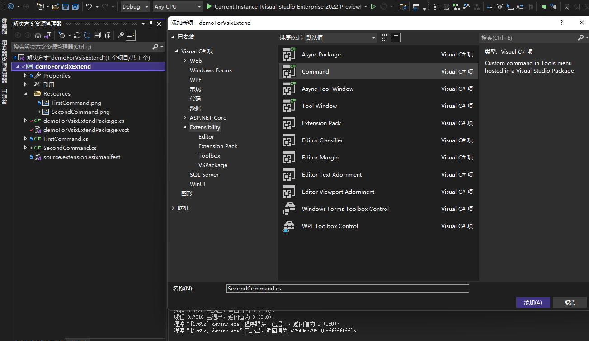Open the Any CPU platform dropdown

pyautogui.click(x=177, y=7)
